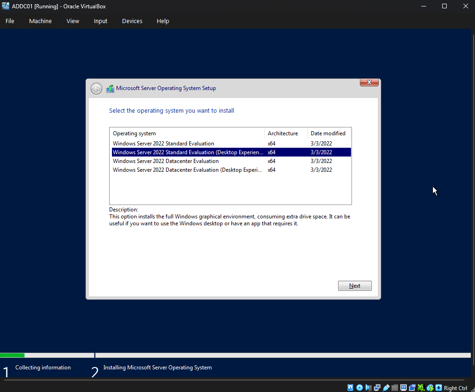This screenshot has height=392, width=475.
Task: Open audio settings from the status bar
Action: [x=368, y=387]
